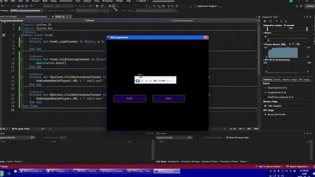Stop playback in the media player control
Screen dimensions: 315x177
coord(142,81)
